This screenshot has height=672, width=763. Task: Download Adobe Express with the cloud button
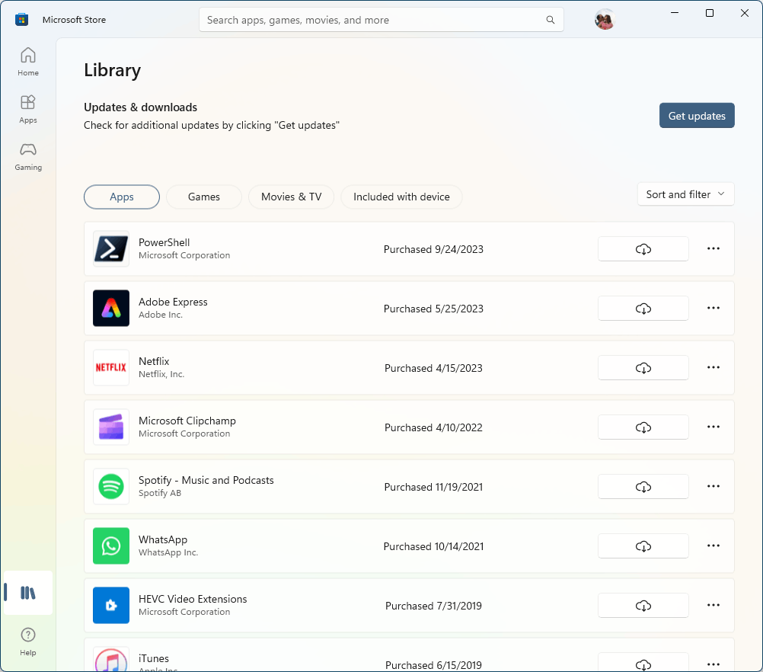point(643,309)
